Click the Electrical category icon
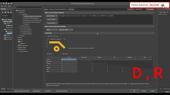This screenshot has height=95, width=170. click(x=19, y=12)
